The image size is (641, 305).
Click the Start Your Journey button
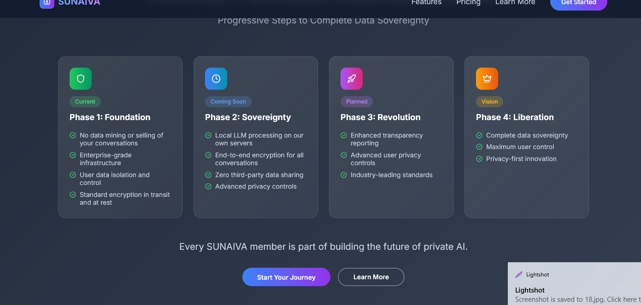tap(286, 277)
